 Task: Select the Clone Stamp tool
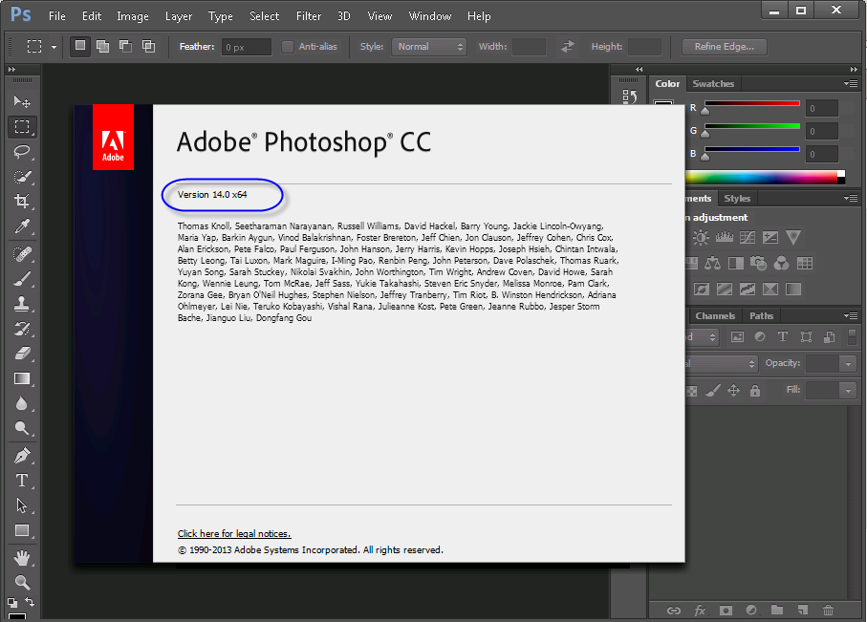click(22, 304)
